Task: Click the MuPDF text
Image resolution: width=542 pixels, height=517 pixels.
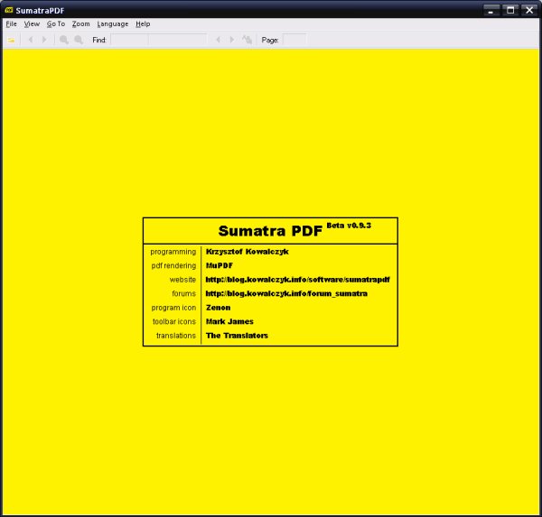Action: [220, 265]
